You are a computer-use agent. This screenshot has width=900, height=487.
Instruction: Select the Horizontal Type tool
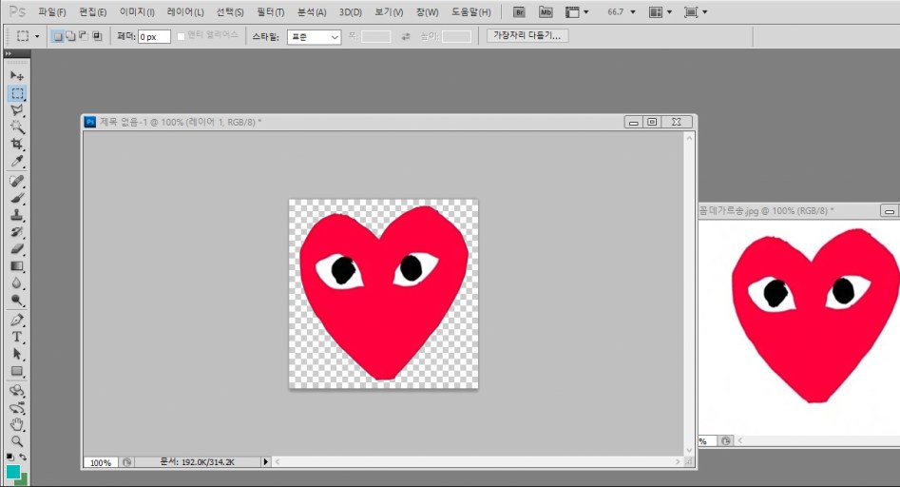[17, 337]
